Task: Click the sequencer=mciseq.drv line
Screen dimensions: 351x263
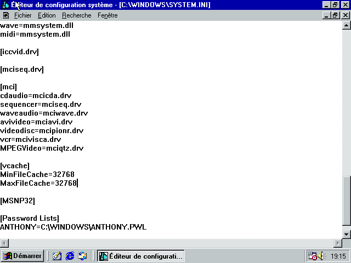Action: [x=41, y=105]
